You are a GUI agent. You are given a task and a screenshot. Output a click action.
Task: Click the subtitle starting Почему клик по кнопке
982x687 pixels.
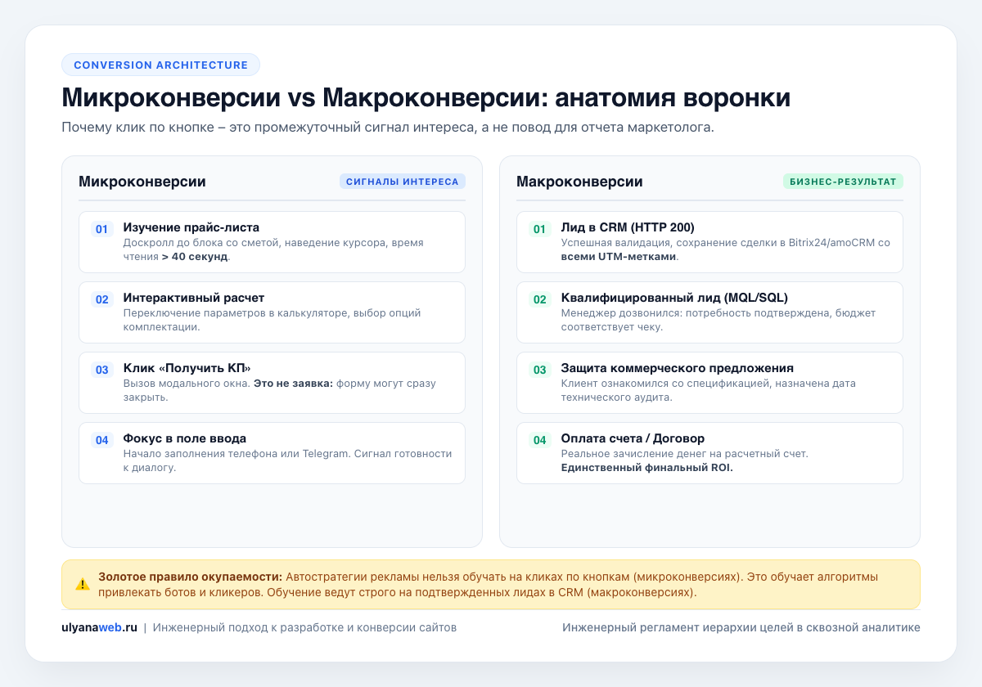click(388, 128)
